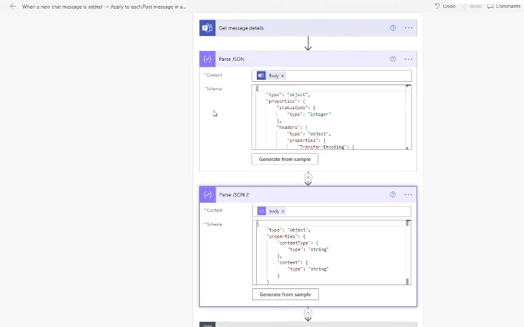Screen dimensions: 524x327
Task: Open the Parse JSON 2 ellipsis menu
Action: [x=408, y=194]
